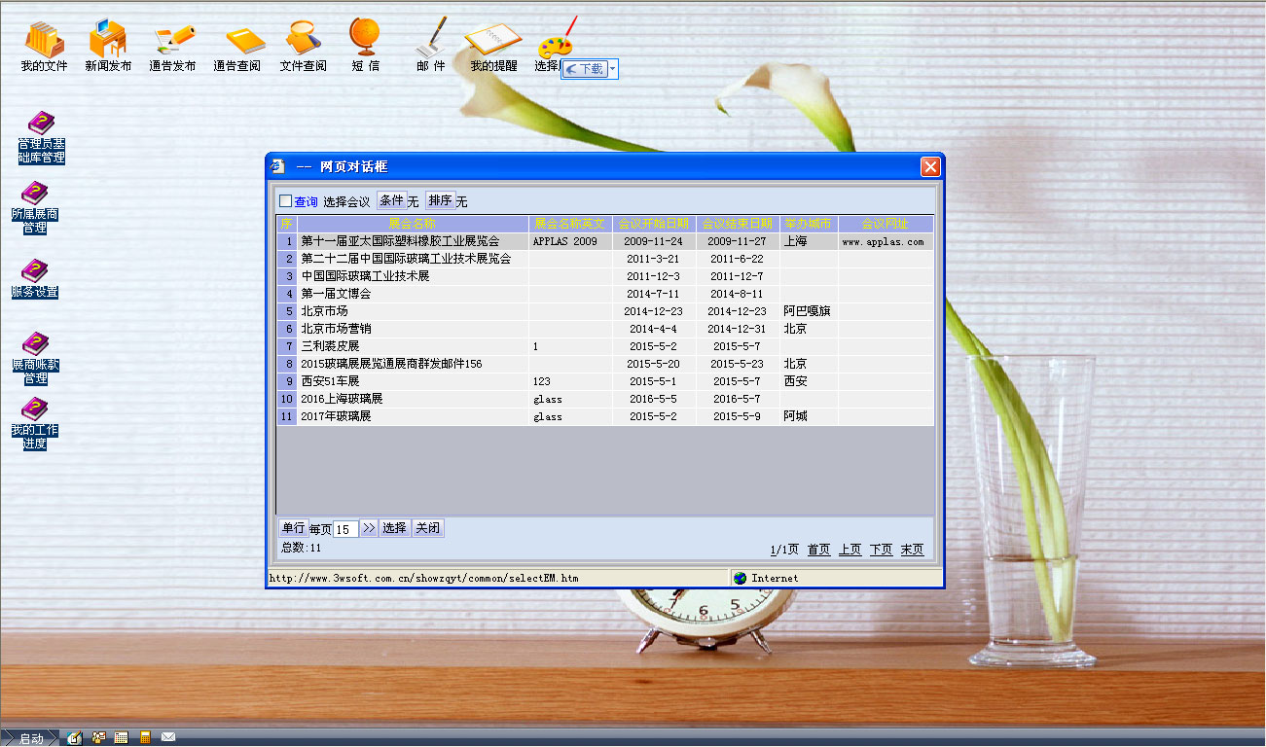Open the 短信 globe icon
This screenshot has width=1266, height=747.
pos(365,45)
